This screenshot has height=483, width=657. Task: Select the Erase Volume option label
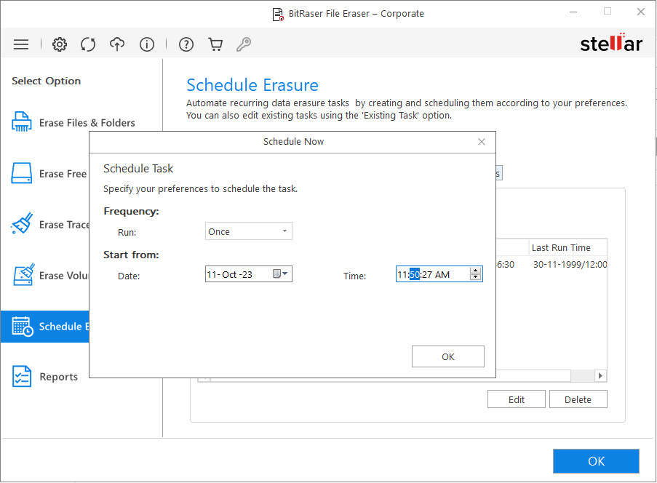point(64,276)
